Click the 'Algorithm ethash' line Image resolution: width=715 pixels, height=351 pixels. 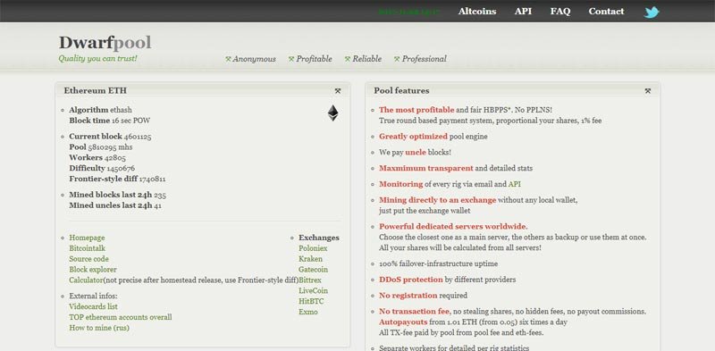click(x=100, y=110)
